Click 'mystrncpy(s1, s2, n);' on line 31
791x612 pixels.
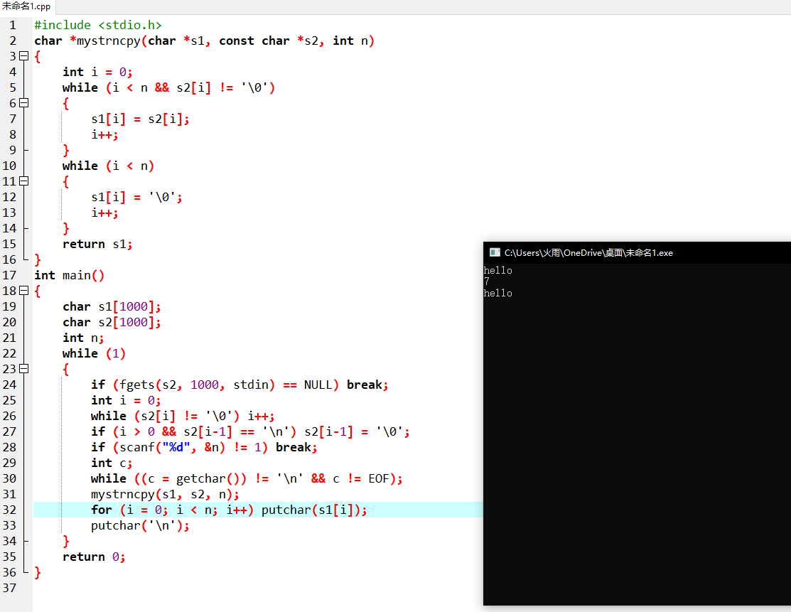(165, 495)
